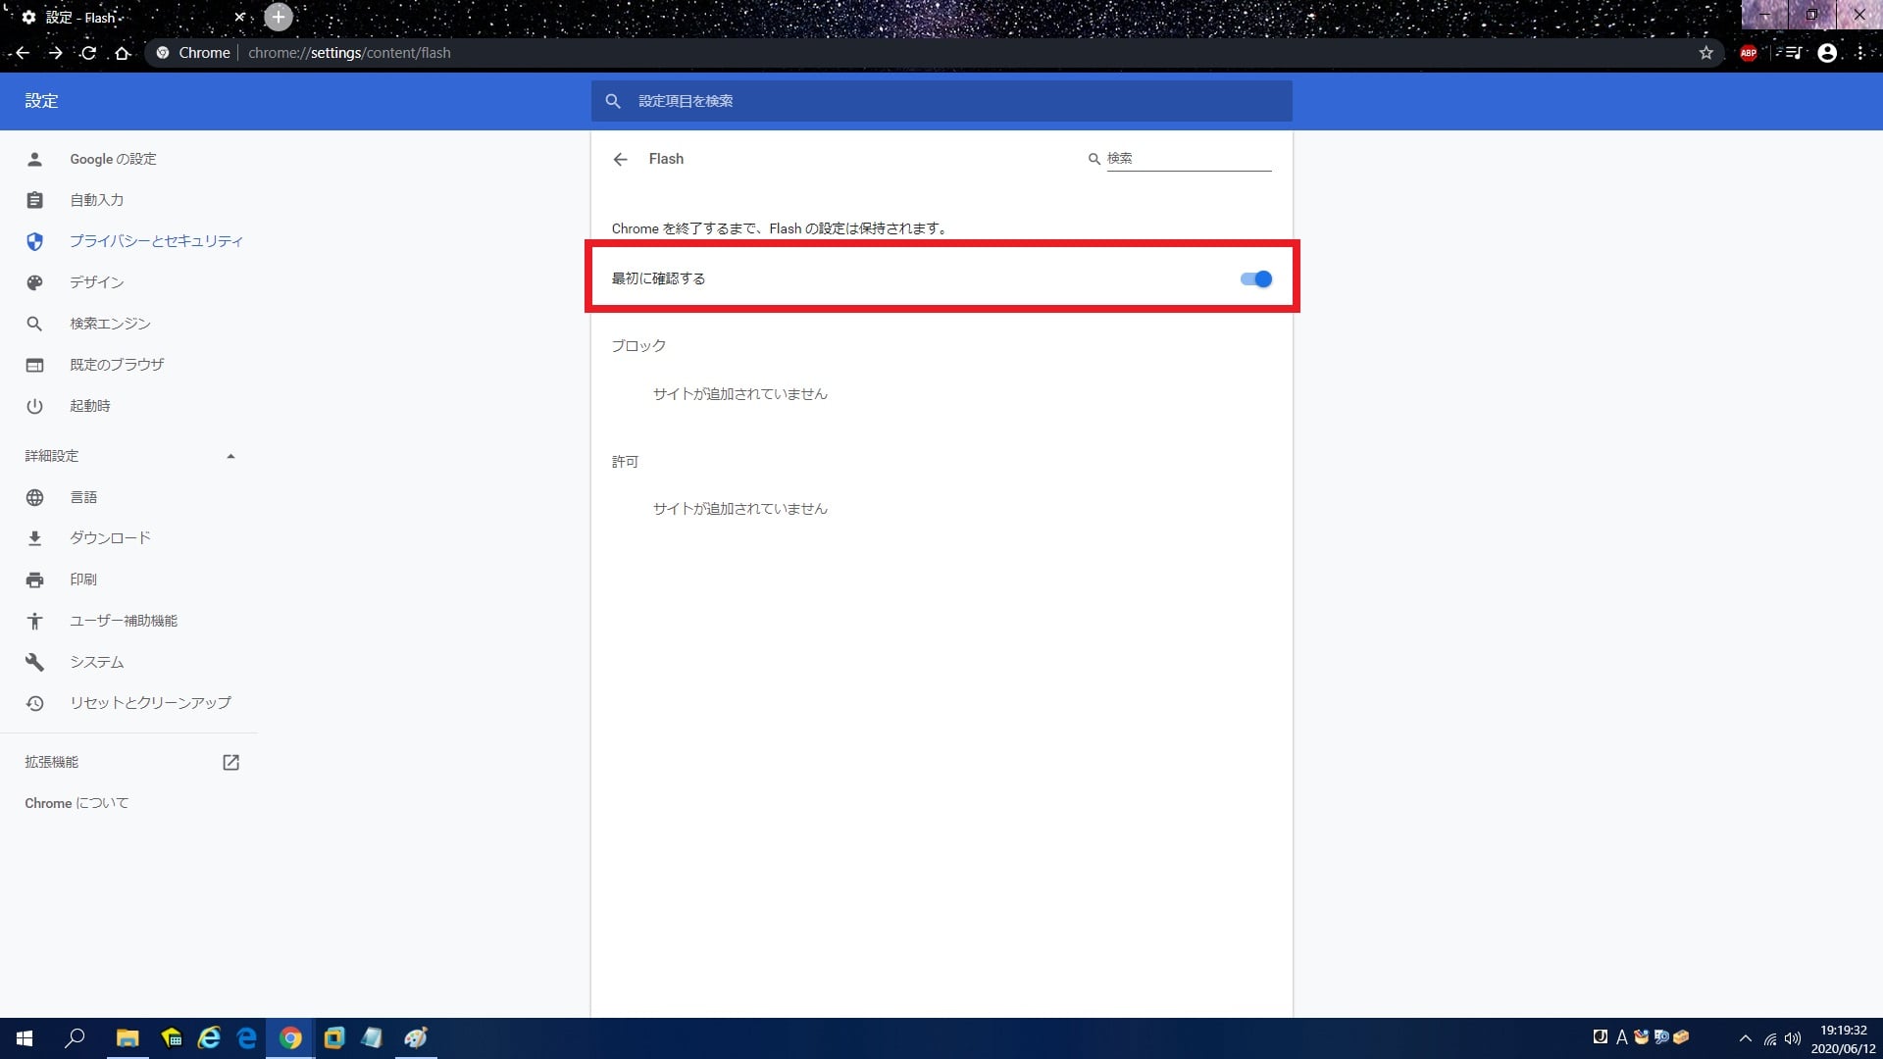The image size is (1883, 1059).
Task: Go back using the arrow beside Flash
Action: 620,159
